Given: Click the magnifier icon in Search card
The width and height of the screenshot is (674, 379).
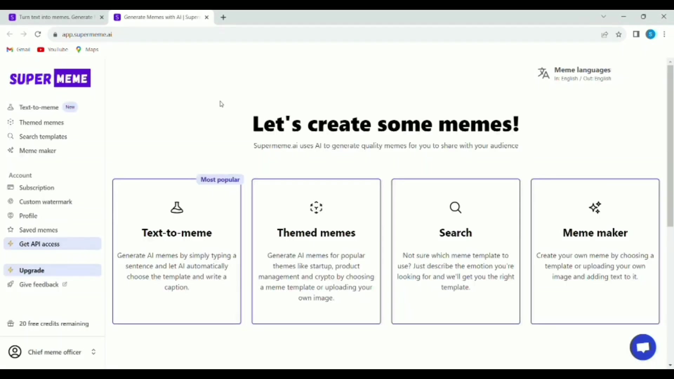Looking at the screenshot, I should coord(456,207).
